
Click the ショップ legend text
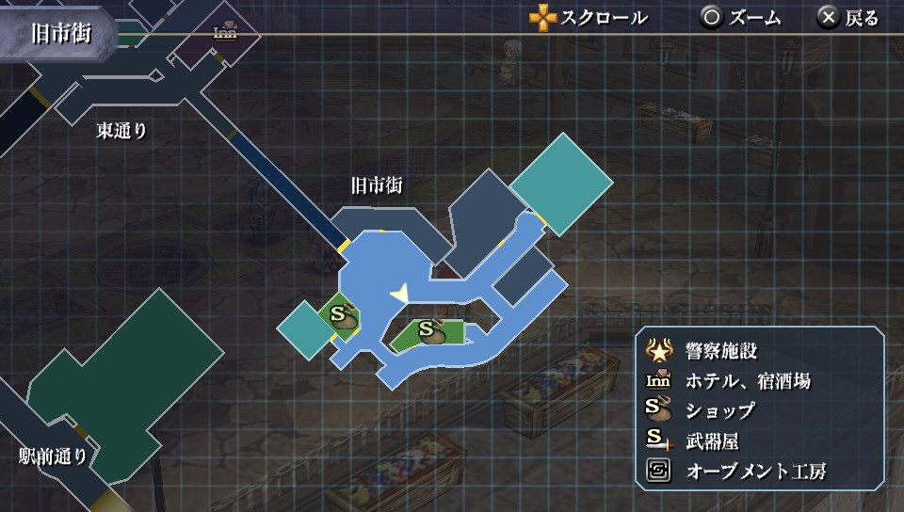[720, 410]
